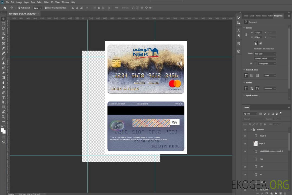Select the Object Selection tool
This screenshot has width=292, height=195.
tap(3, 34)
